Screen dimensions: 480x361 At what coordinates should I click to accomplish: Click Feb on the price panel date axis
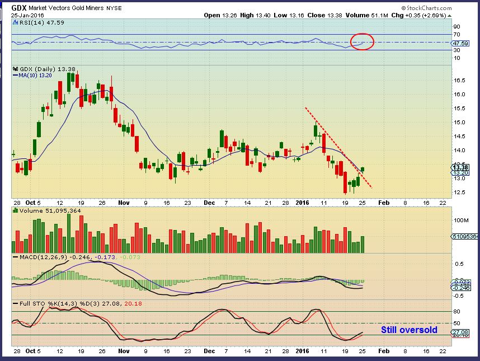[x=384, y=203]
